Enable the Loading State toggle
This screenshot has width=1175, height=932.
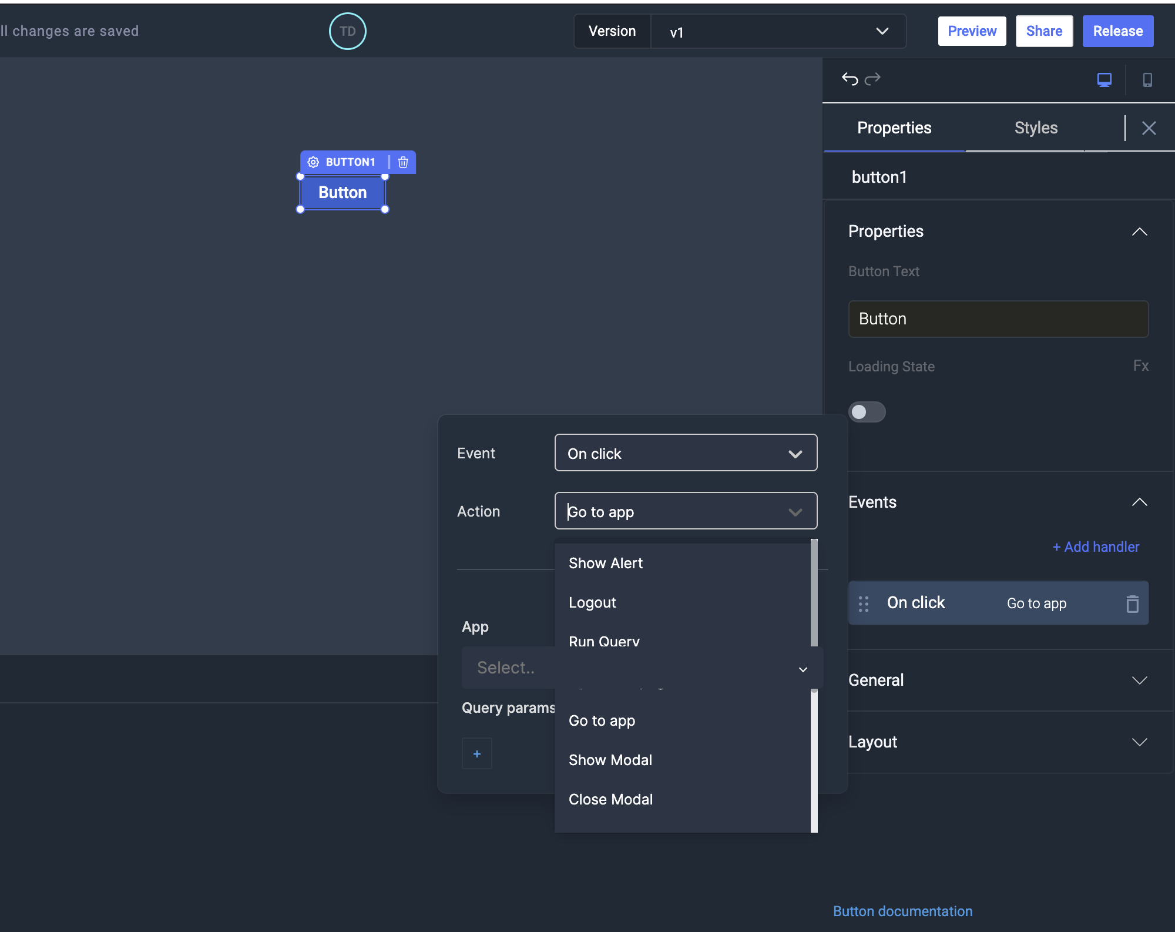pyautogui.click(x=868, y=412)
